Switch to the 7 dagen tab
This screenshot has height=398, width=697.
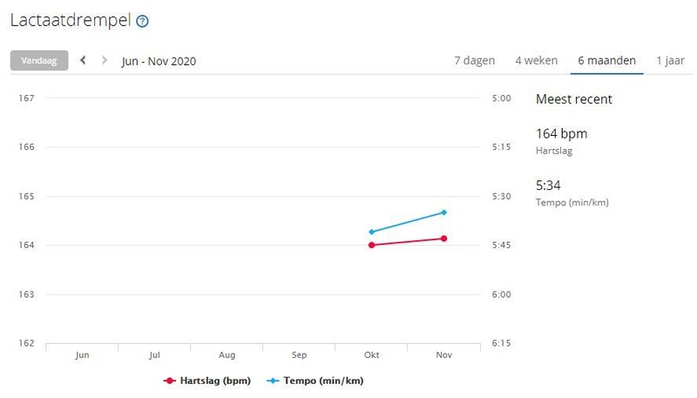474,61
